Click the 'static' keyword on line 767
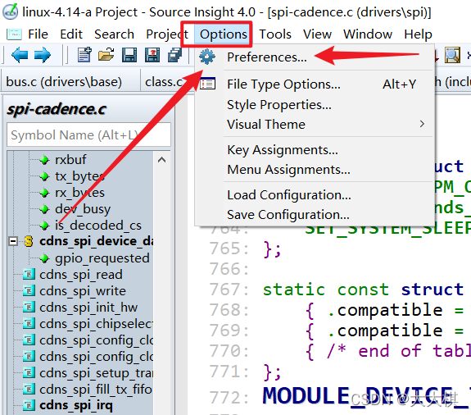 tap(294, 290)
